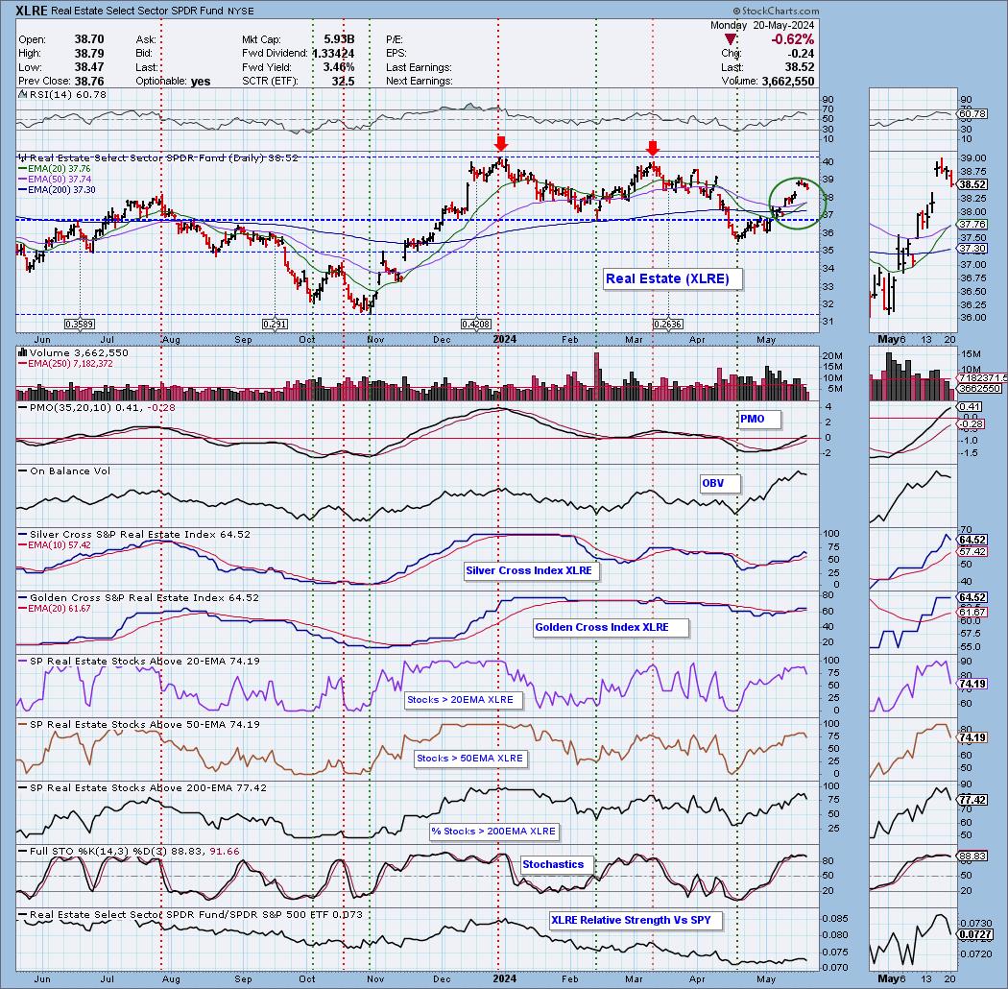Click the EMA(250) 7,182,372 volume legend
Image resolution: width=1008 pixels, height=989 pixels.
[x=65, y=364]
